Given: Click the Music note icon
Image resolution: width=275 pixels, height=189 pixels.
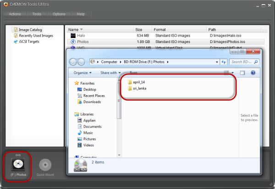Looking at the screenshot, I should (80, 133).
